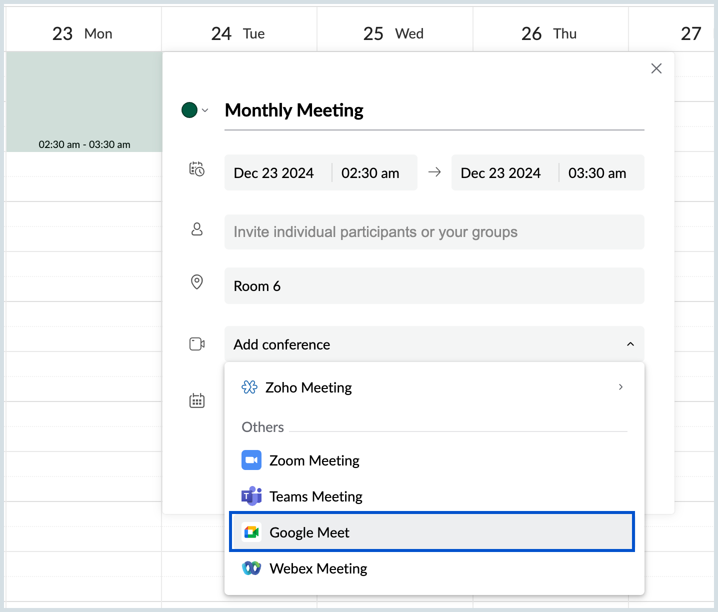Click the video conference camera icon

pos(197,344)
